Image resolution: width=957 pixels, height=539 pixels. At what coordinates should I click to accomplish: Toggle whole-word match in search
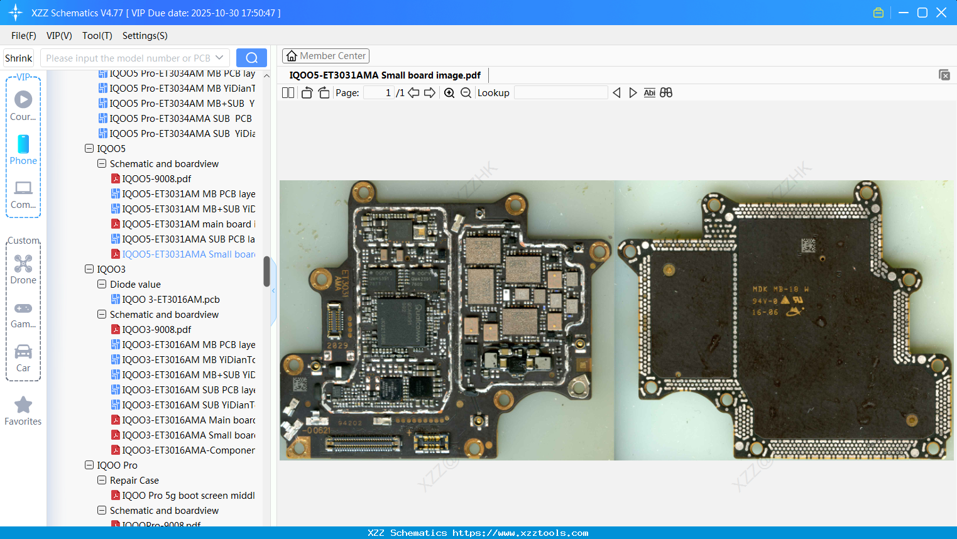pyautogui.click(x=666, y=92)
